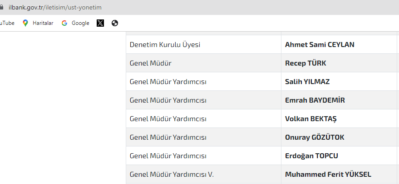Image resolution: width=399 pixels, height=184 pixels.
Task: Click the globe bookmark icon
Action: [x=115, y=23]
